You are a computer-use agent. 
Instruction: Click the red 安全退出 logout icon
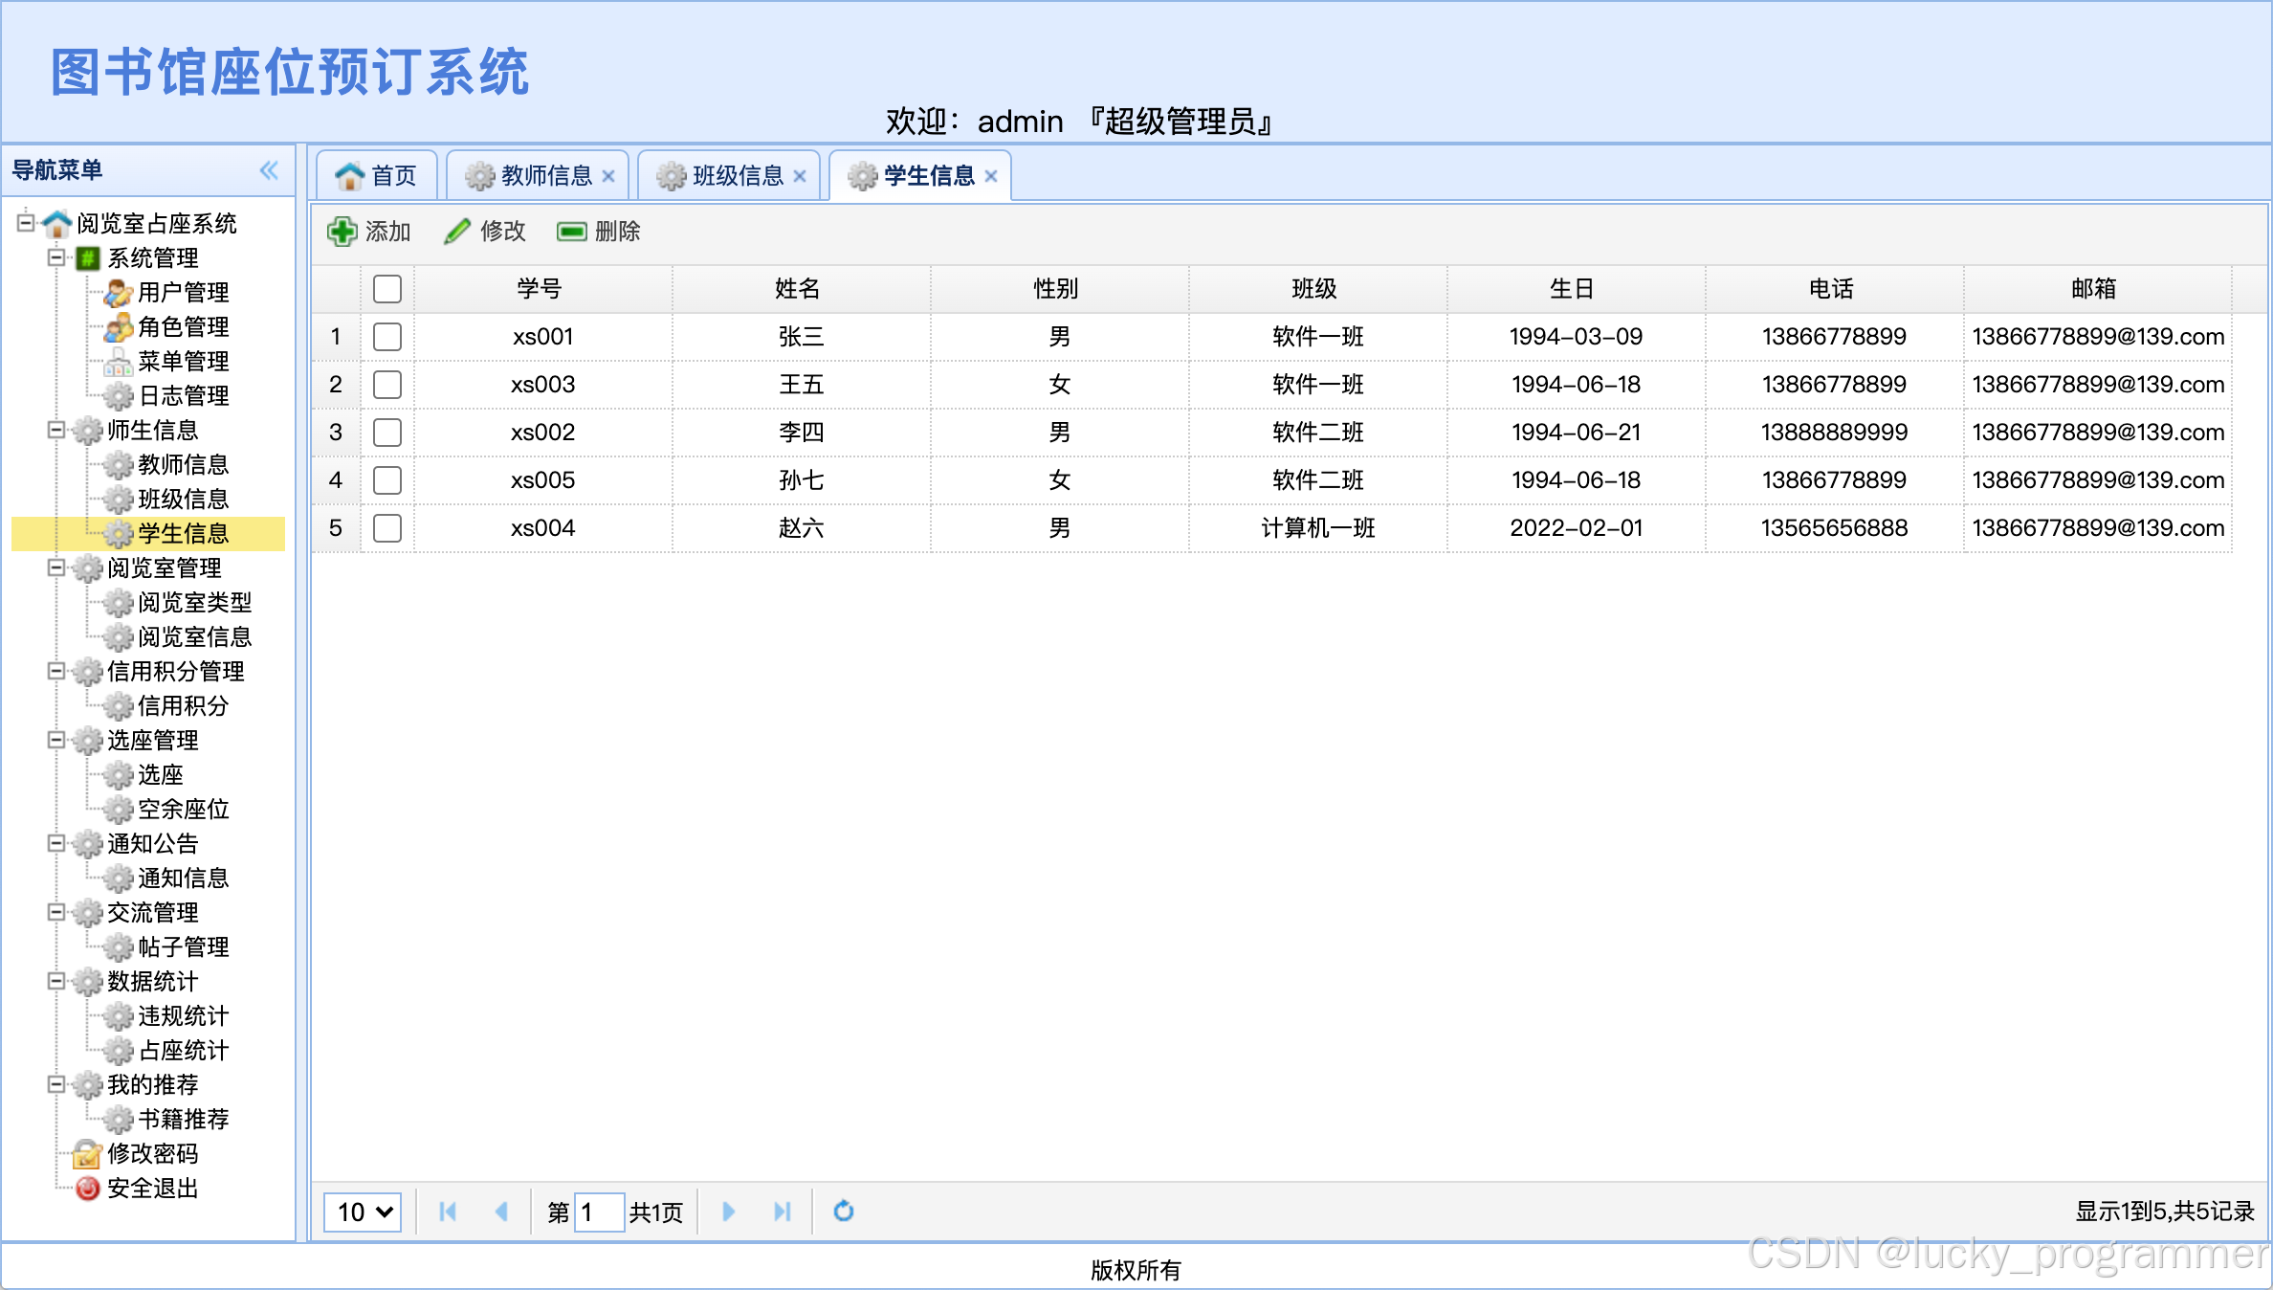87,1189
